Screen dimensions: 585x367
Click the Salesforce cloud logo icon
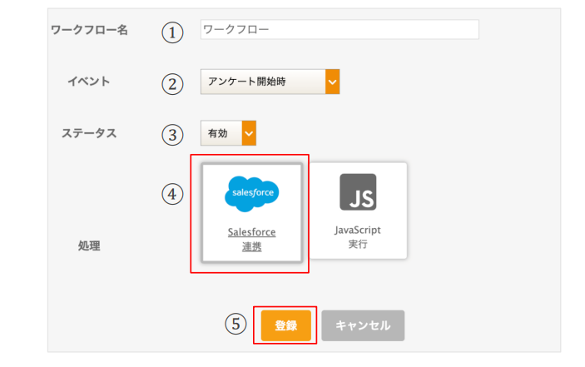(x=252, y=194)
